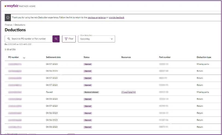Open the Filter button with funnel icon
Viewport: 222px width, 135px height.
[x=69, y=39]
